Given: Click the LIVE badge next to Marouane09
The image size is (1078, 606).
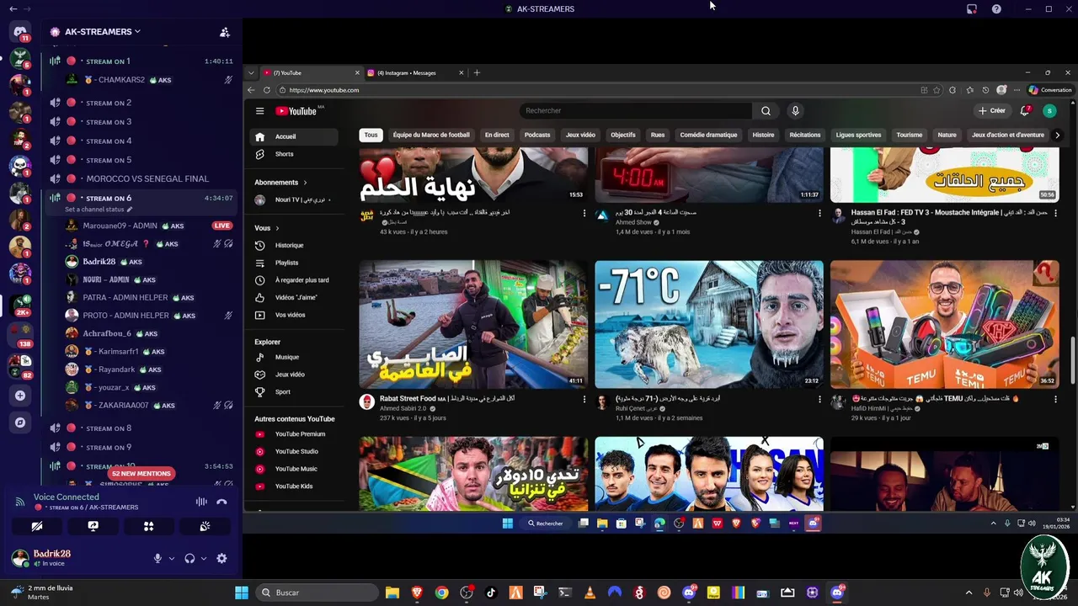Looking at the screenshot, I should (221, 226).
